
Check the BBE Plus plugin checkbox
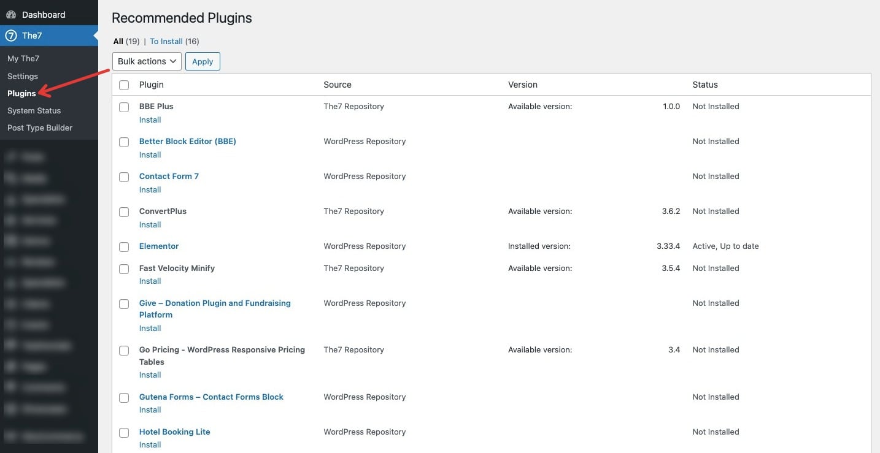click(x=124, y=107)
